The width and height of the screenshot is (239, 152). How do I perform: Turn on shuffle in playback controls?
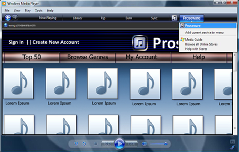pos(76,143)
